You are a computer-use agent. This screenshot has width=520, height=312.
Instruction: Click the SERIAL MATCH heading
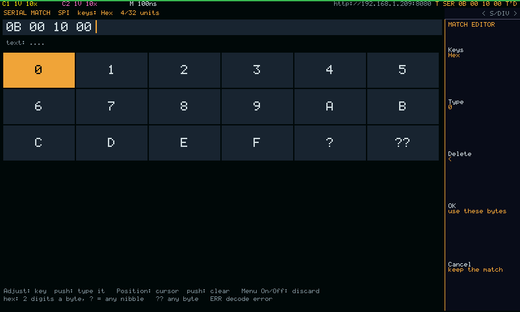tap(27, 13)
